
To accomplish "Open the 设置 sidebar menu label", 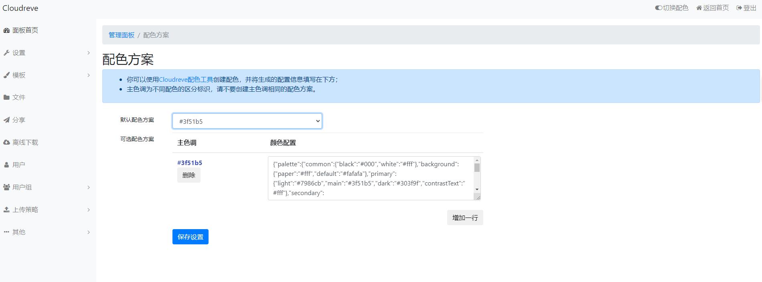I will click(19, 53).
